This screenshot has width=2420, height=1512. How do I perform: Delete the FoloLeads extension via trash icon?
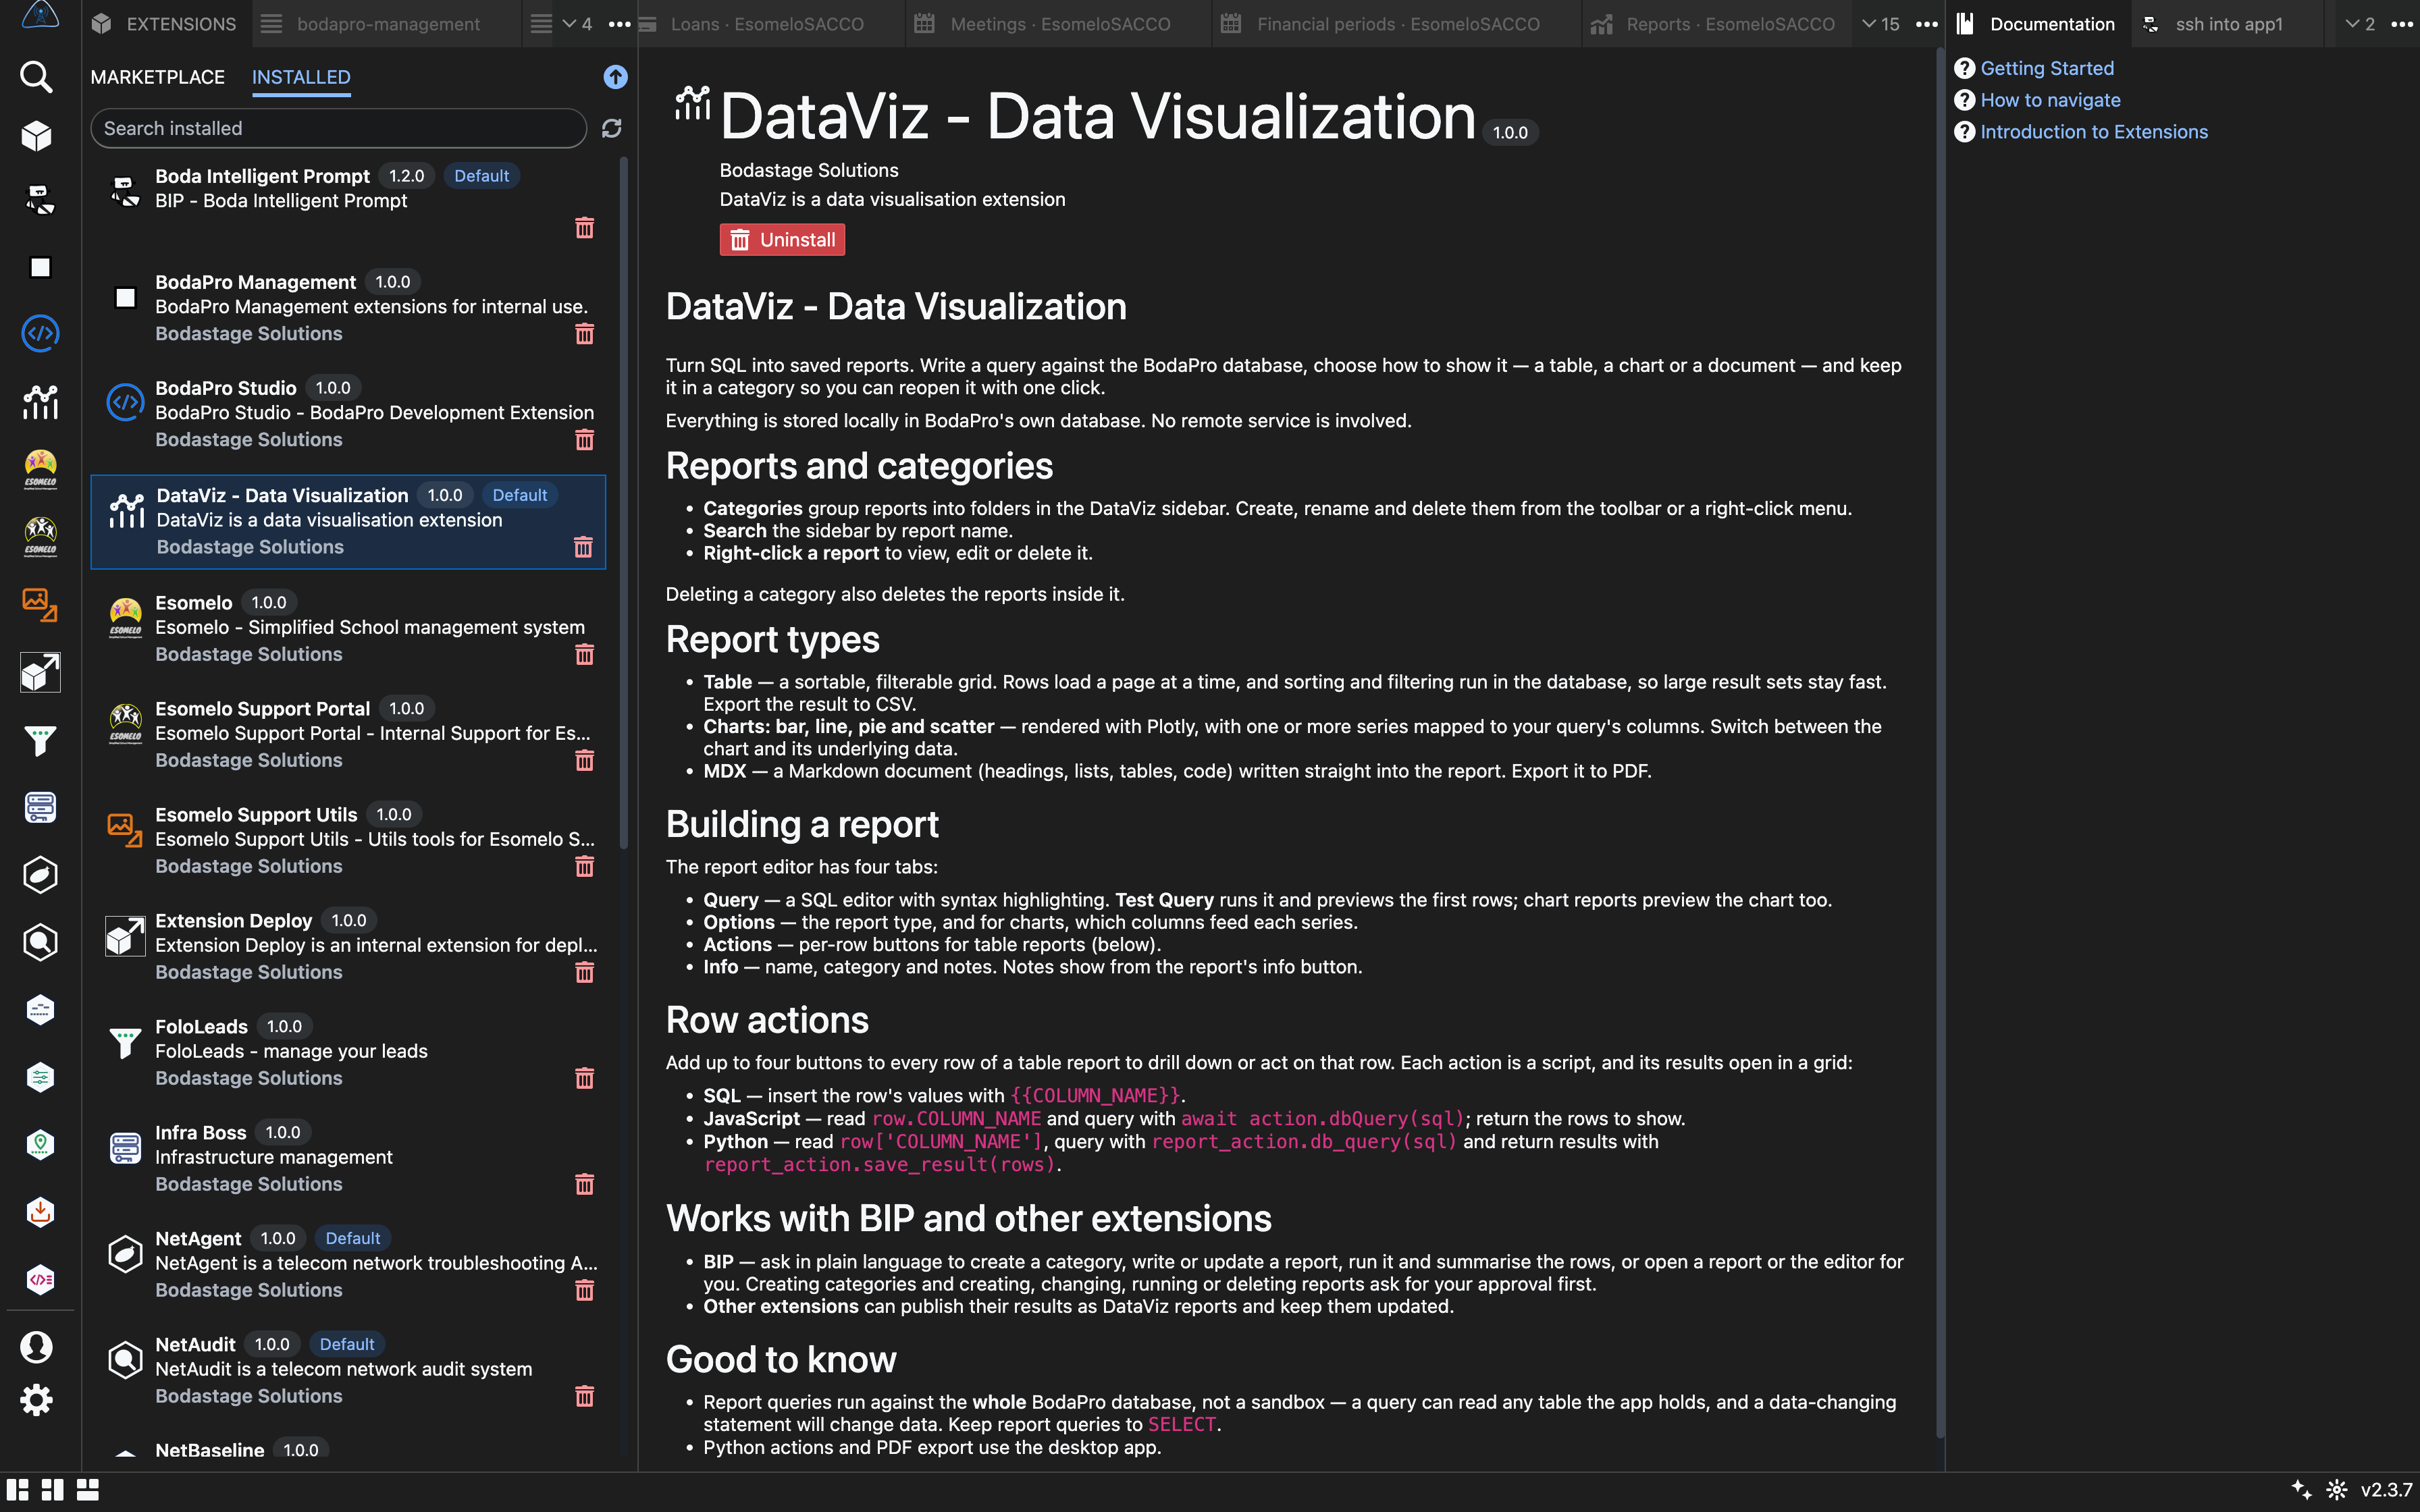585,1078
